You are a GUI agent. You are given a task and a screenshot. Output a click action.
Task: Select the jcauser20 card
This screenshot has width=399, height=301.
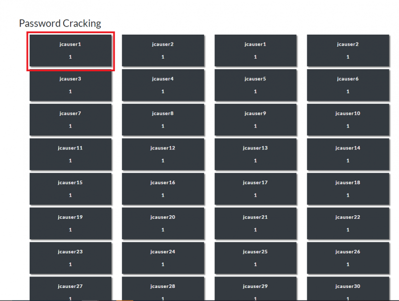(163, 224)
